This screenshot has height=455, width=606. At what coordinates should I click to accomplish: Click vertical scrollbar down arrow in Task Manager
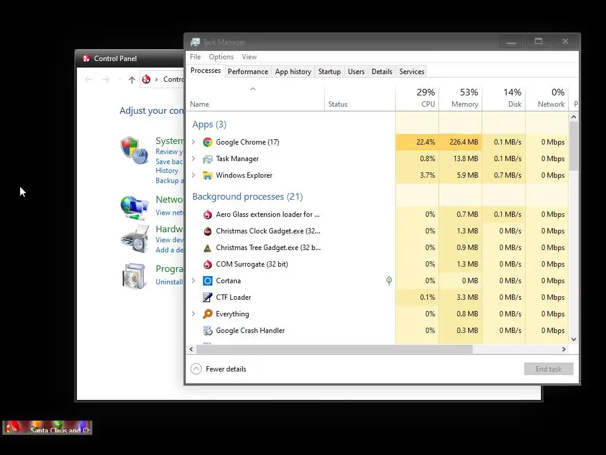pos(574,339)
